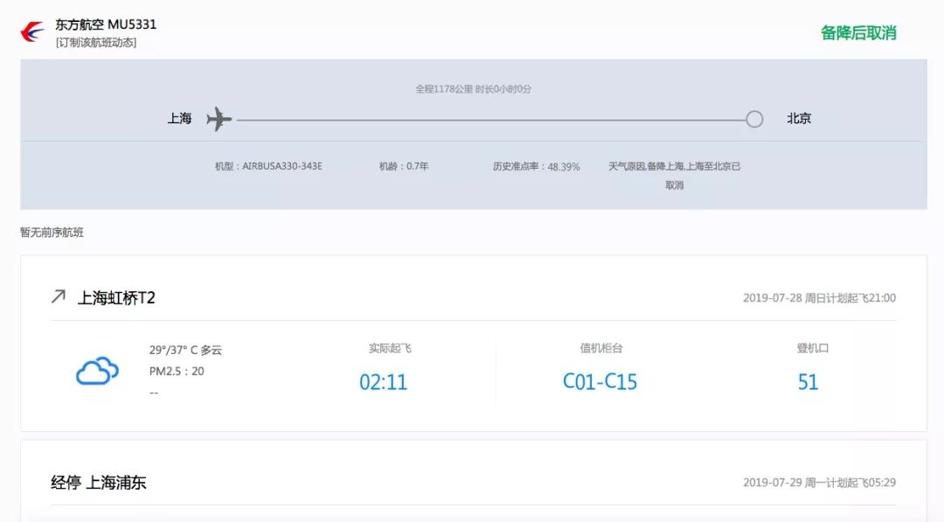This screenshot has width=944, height=522.
Task: Click the China Eastern airline logo
Action: click(32, 31)
